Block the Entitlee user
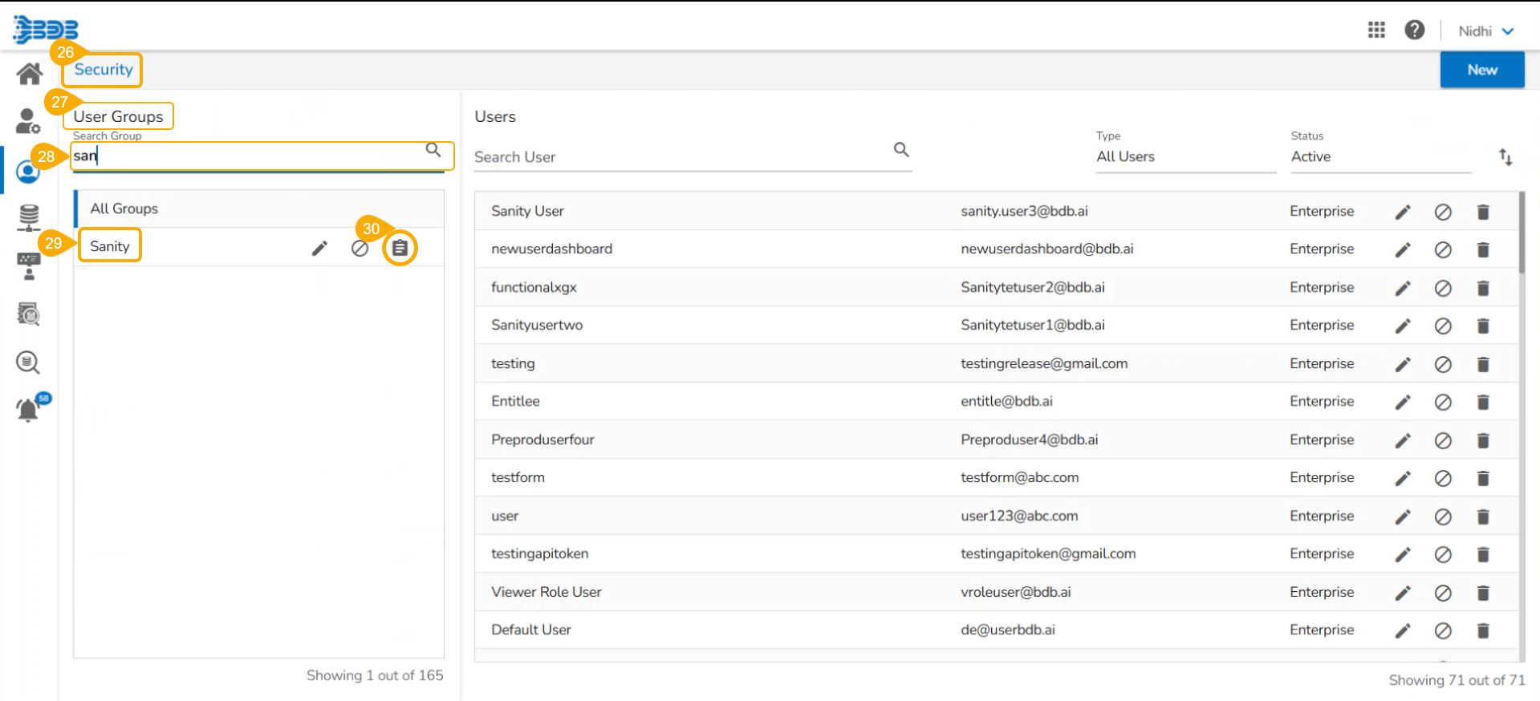1540x701 pixels. (x=1442, y=403)
